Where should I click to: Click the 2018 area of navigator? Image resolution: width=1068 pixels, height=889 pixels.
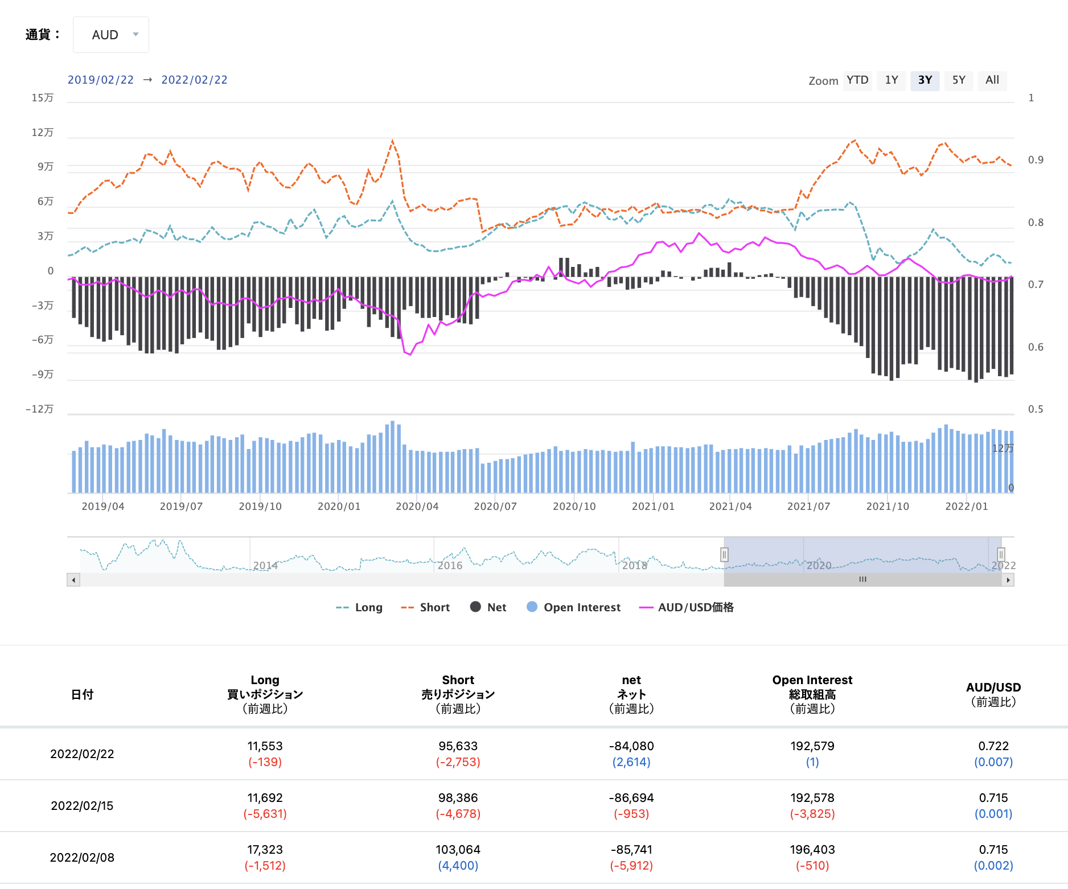tap(635, 565)
